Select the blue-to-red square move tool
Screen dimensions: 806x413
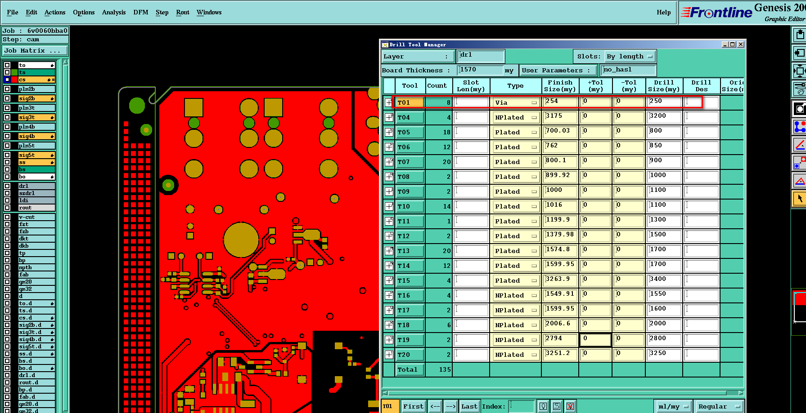tap(799, 163)
